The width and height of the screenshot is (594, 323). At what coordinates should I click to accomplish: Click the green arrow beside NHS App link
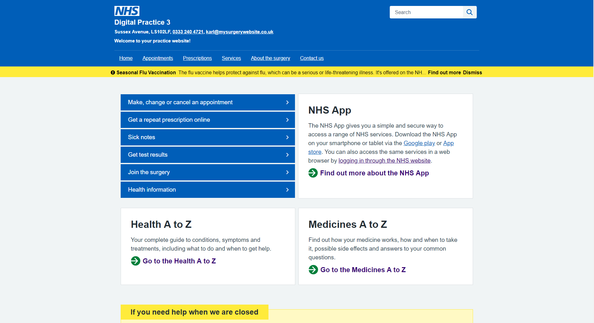pyautogui.click(x=313, y=173)
